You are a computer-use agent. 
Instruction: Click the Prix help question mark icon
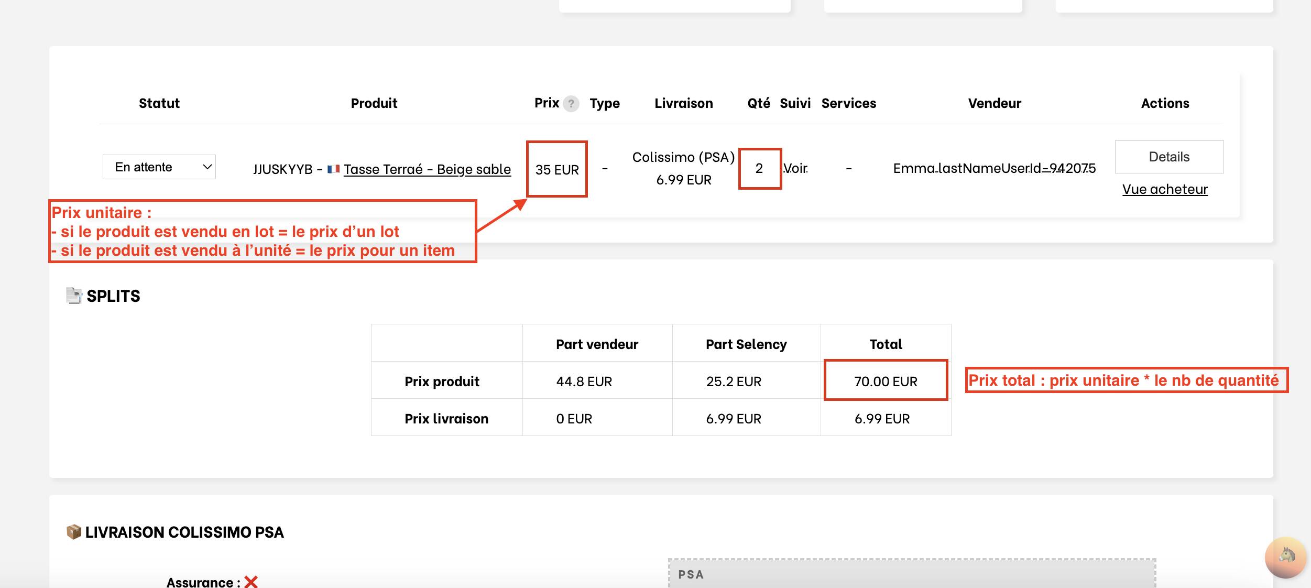tap(571, 104)
